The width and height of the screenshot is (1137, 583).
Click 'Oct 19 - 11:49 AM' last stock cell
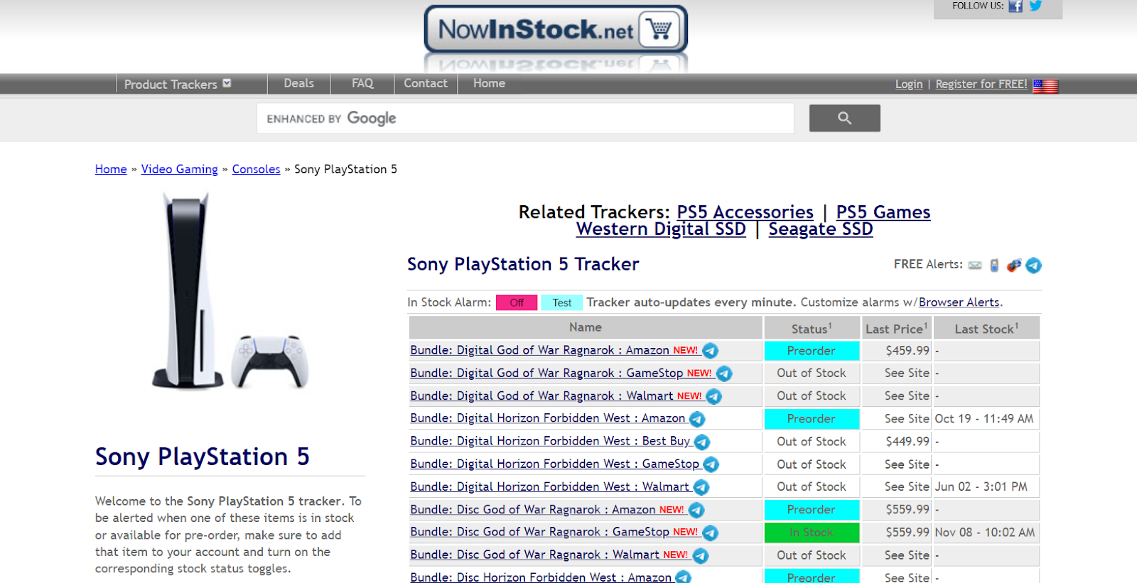click(985, 419)
